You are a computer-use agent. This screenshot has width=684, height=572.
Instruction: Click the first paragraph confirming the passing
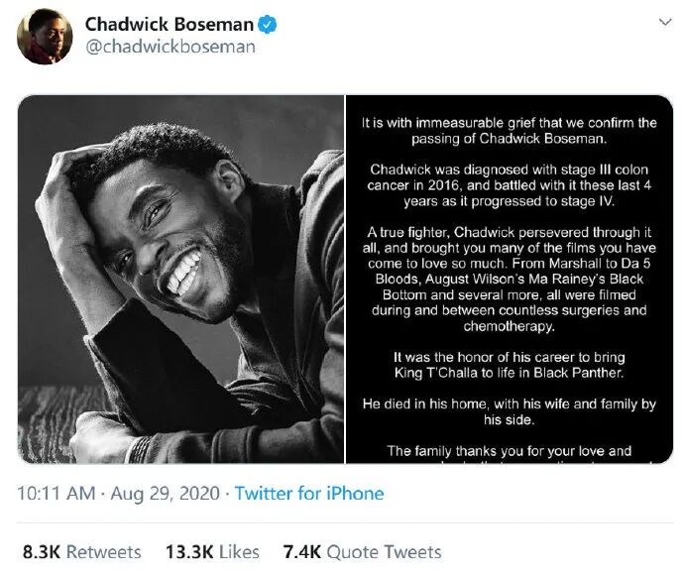[510, 131]
